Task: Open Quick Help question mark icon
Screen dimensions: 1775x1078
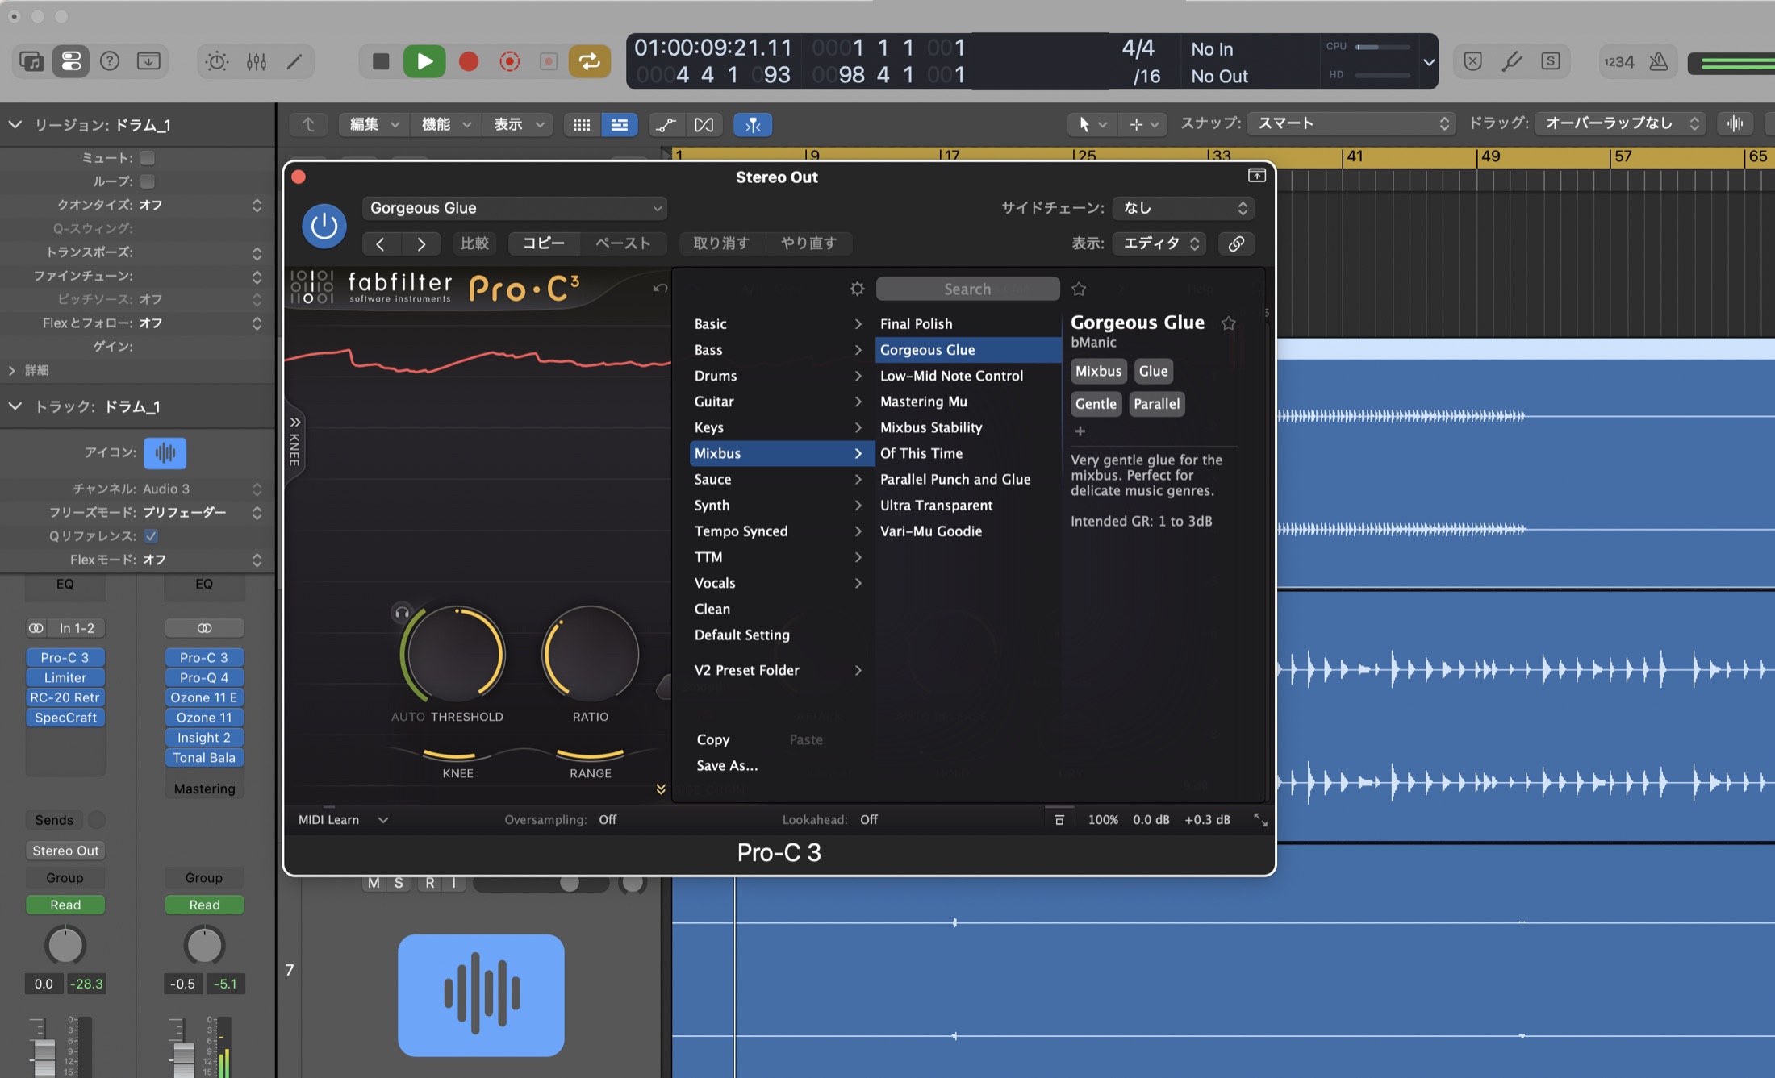Action: pyautogui.click(x=110, y=61)
